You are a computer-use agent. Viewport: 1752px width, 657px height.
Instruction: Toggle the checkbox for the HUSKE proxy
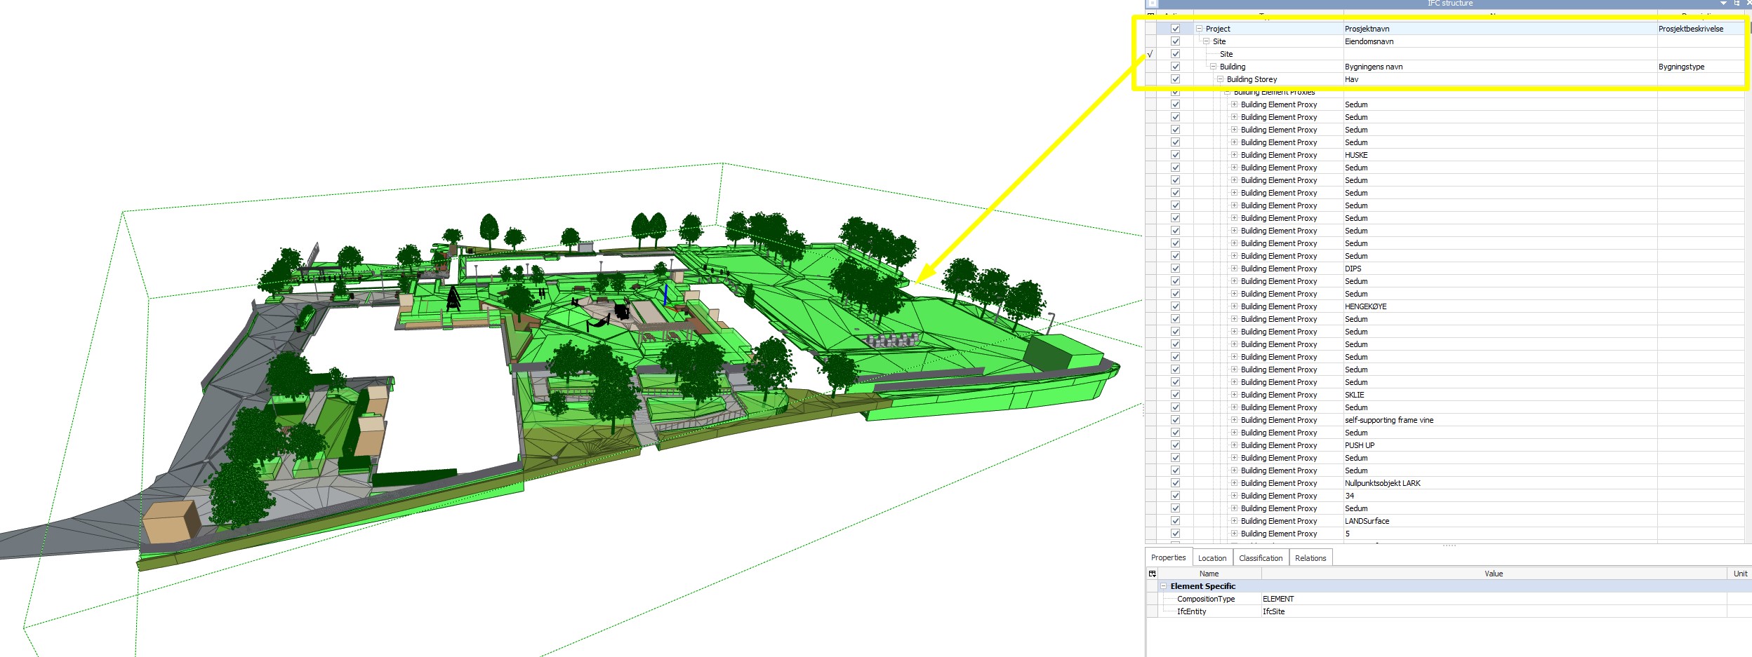(x=1175, y=155)
